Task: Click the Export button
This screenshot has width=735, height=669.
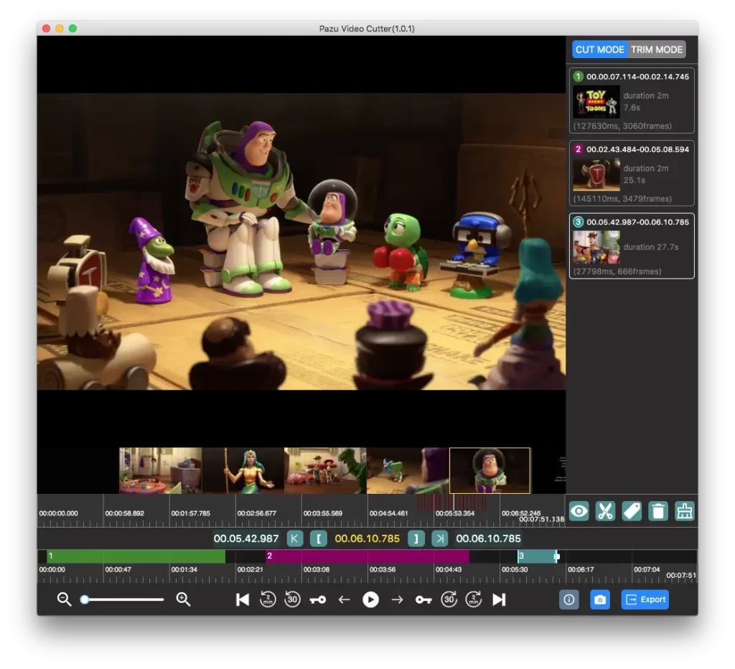Action: (x=645, y=599)
